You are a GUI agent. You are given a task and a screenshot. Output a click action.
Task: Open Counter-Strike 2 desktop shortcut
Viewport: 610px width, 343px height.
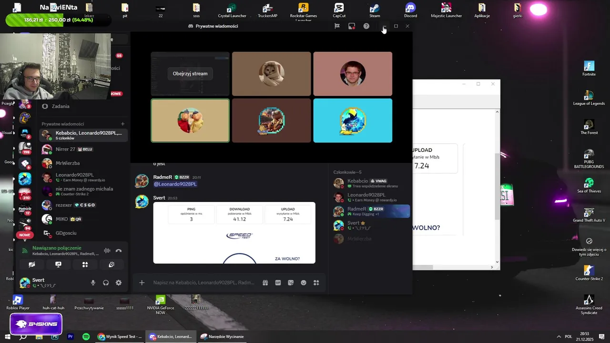click(x=589, y=273)
